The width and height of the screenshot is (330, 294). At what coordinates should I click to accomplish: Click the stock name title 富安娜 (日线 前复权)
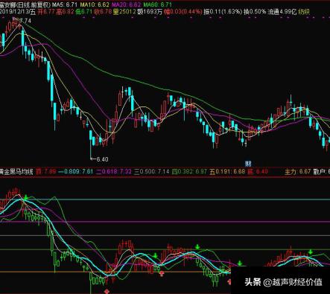tap(25, 4)
